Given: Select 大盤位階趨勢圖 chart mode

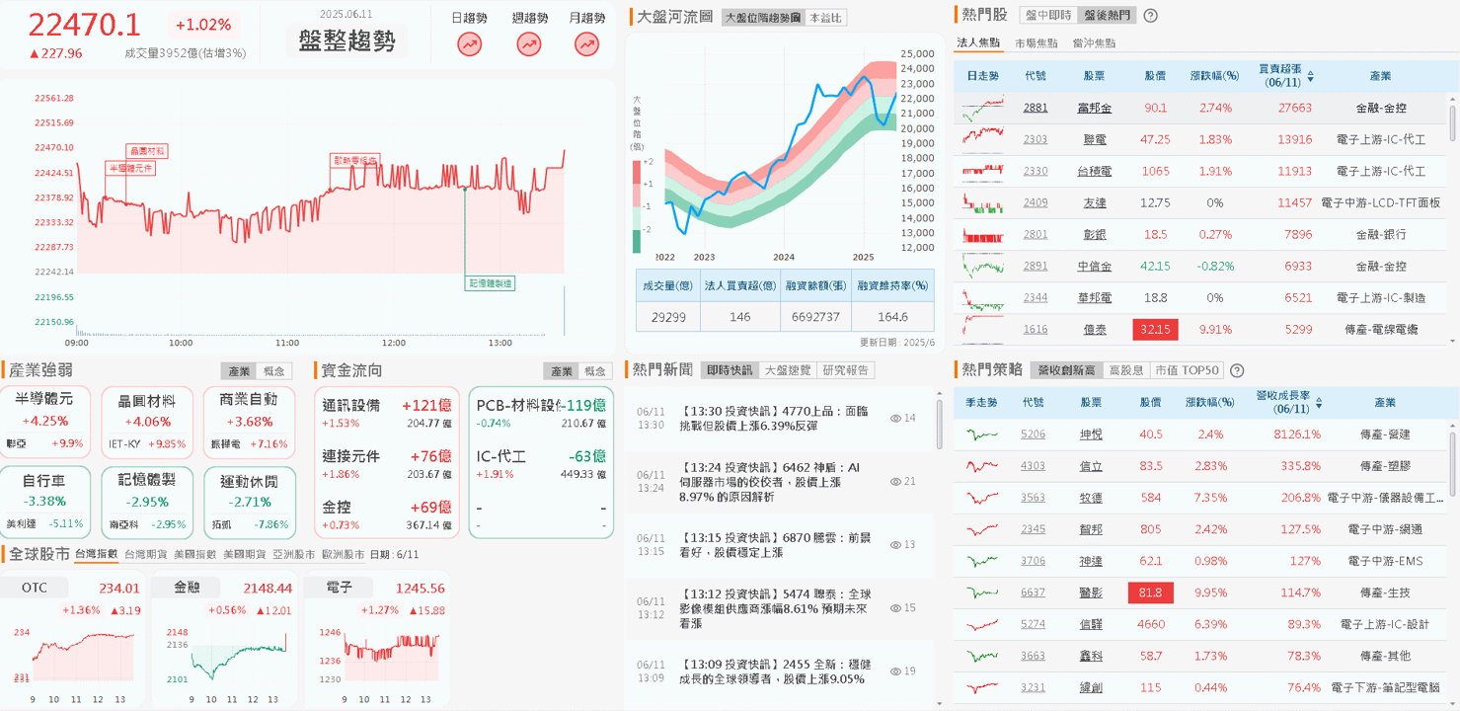Looking at the screenshot, I should (761, 18).
